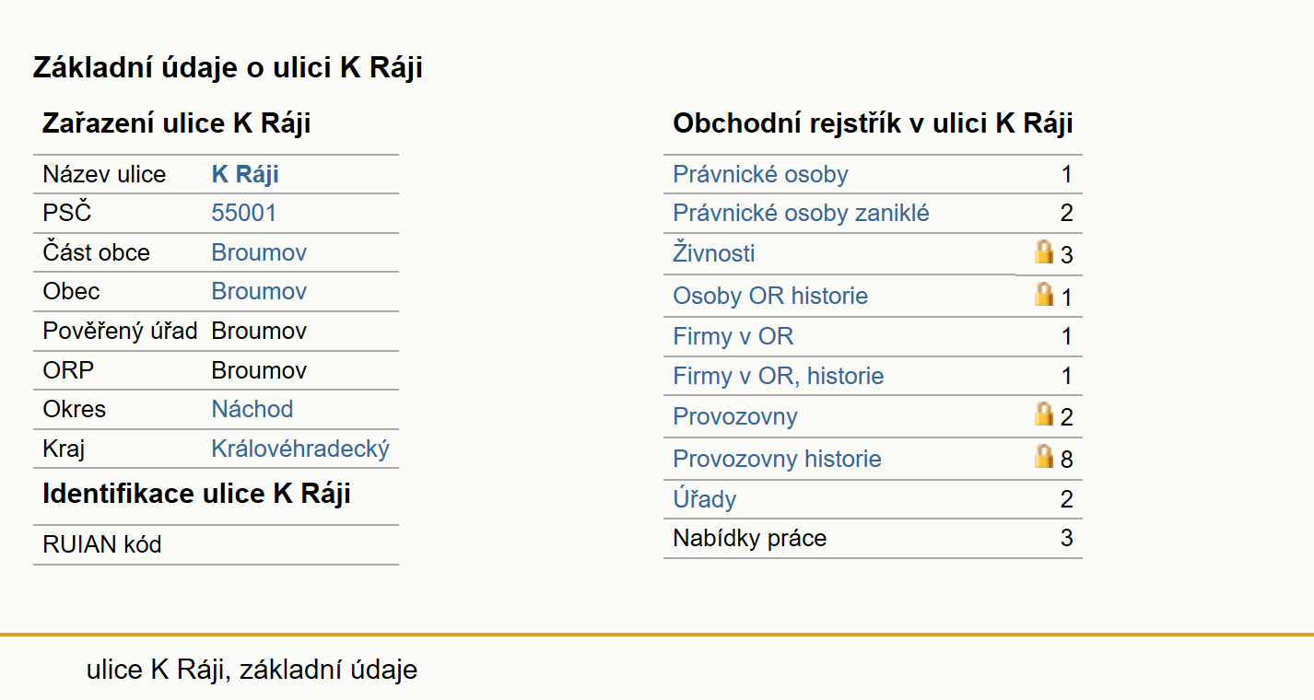1314x700 pixels.
Task: Go to the Náchod district link
Action: click(252, 409)
